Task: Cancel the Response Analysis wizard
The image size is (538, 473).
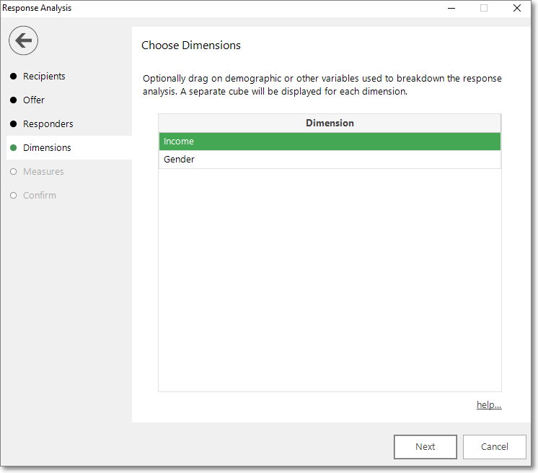Action: click(495, 447)
